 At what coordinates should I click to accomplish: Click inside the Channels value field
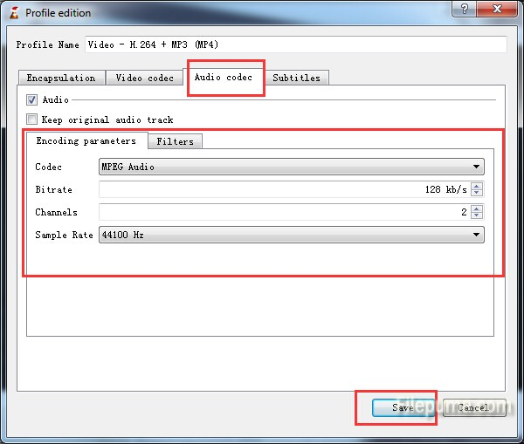[x=284, y=212]
